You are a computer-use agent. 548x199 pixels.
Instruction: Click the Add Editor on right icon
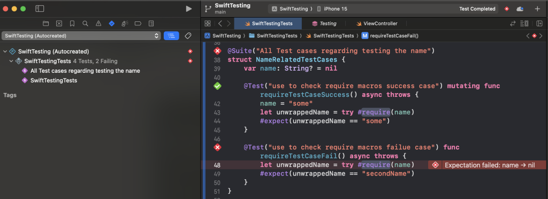point(539,24)
